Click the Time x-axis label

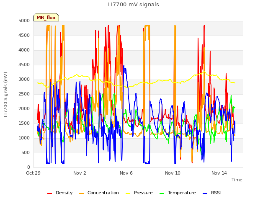[237, 180]
